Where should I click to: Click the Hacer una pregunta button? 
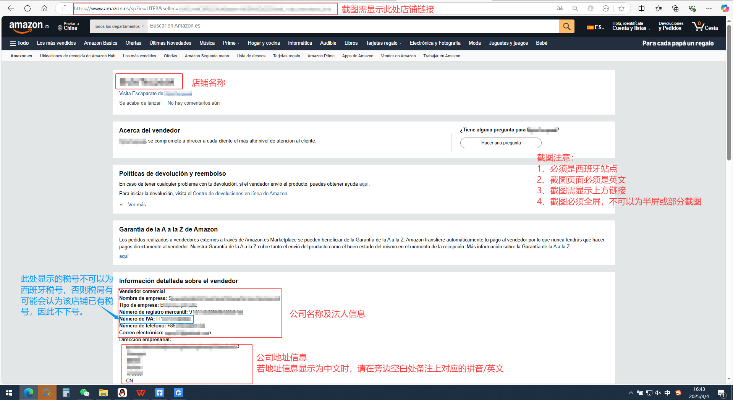click(500, 143)
